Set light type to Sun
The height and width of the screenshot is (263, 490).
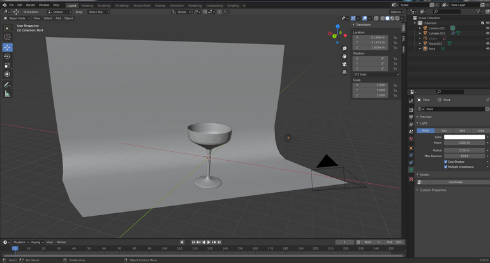pos(444,130)
